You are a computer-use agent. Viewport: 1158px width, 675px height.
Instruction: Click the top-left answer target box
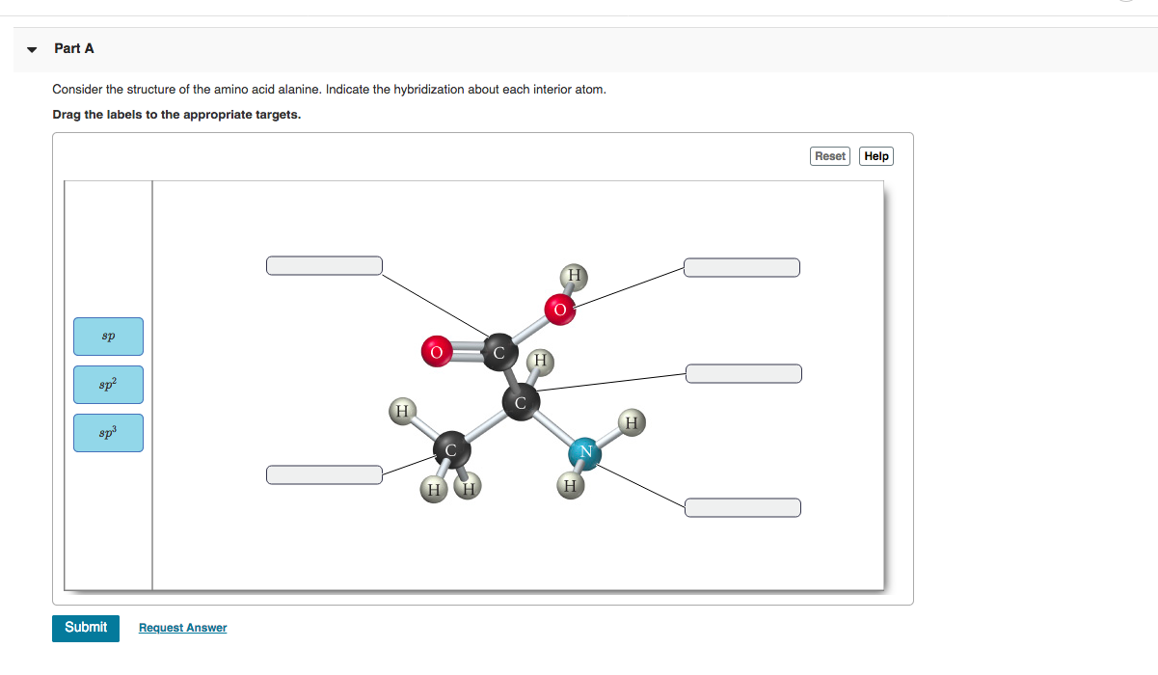click(323, 264)
